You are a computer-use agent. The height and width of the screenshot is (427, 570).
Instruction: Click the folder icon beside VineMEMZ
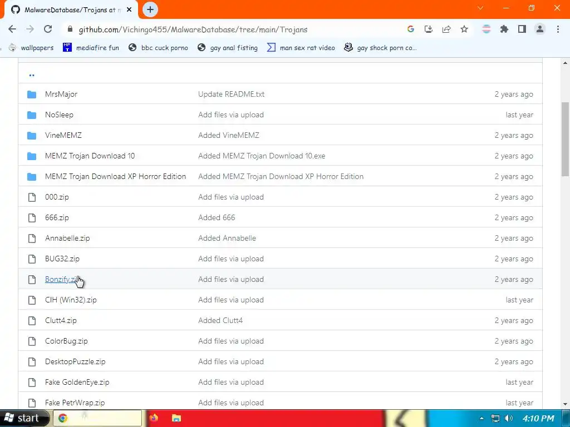click(32, 136)
